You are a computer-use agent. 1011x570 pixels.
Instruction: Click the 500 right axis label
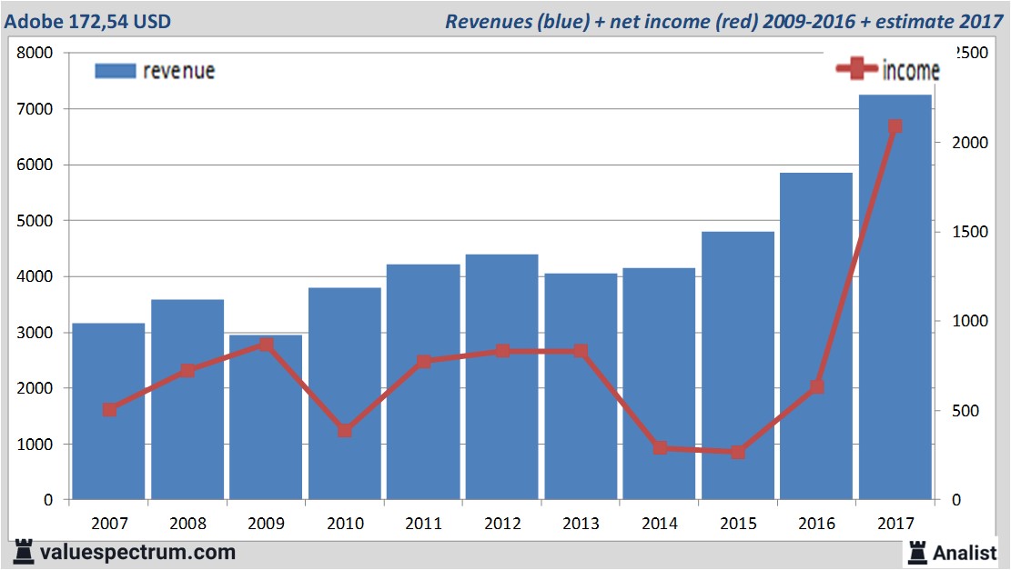[966, 411]
